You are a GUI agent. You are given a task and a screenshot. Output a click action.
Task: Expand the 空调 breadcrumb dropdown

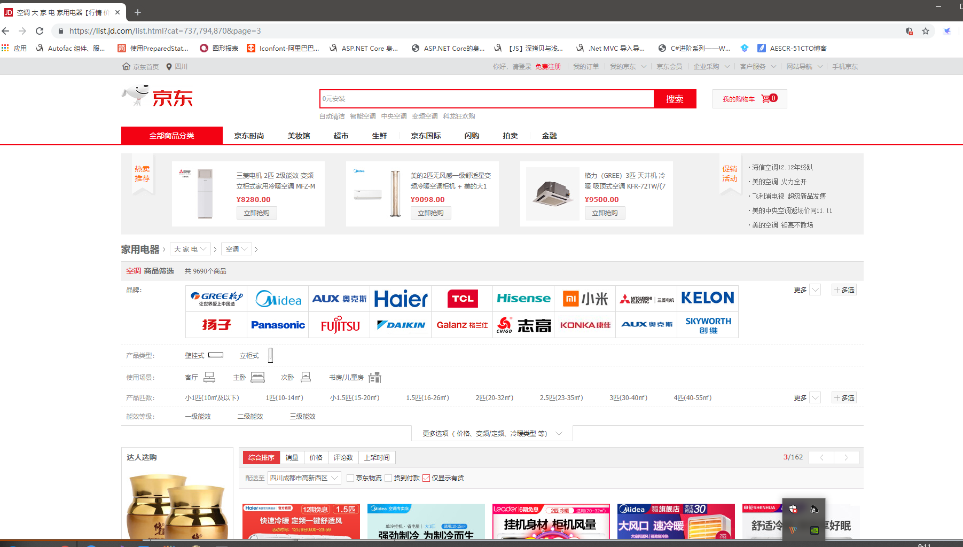tap(237, 249)
